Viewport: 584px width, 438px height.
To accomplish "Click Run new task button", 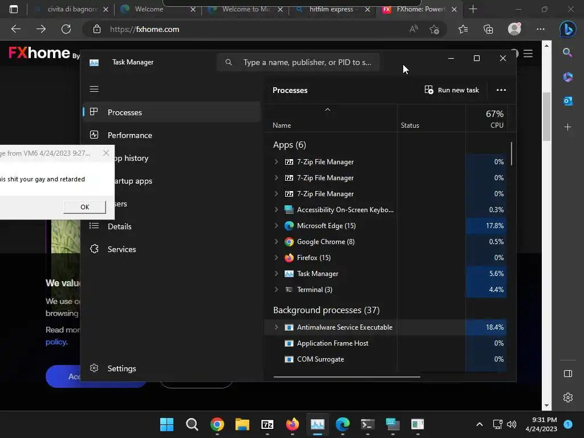I will [x=452, y=90].
